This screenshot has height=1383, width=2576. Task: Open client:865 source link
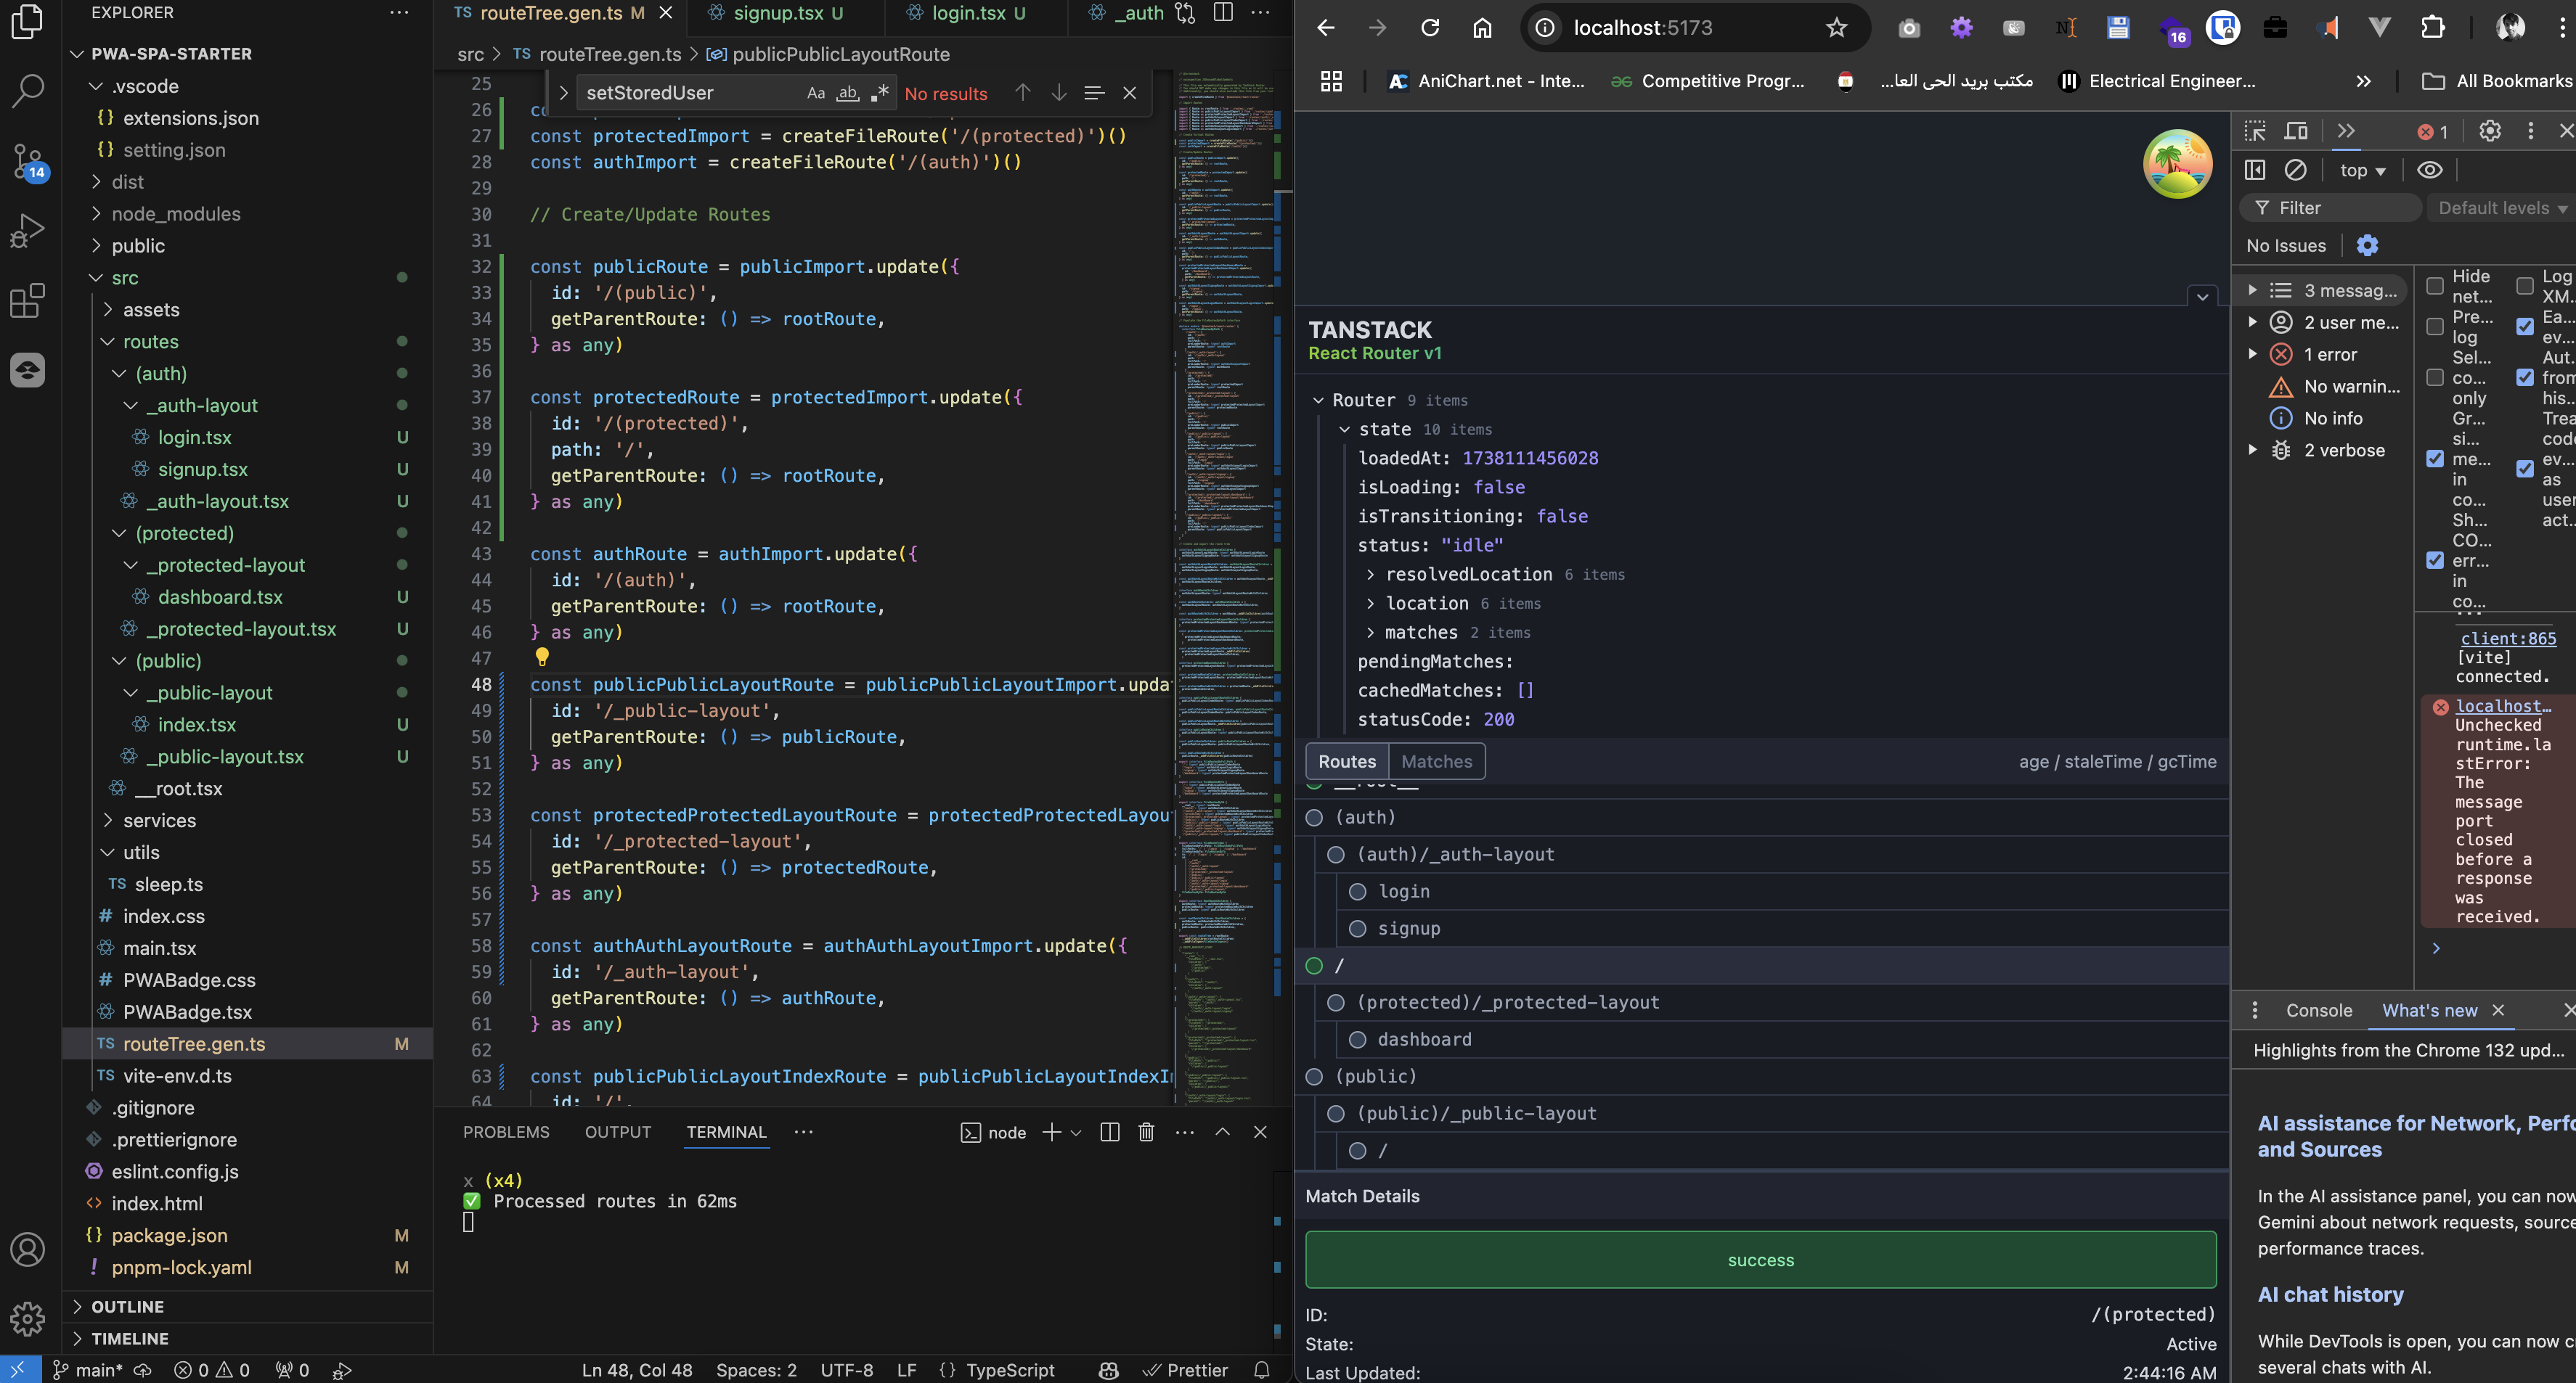coord(2508,638)
